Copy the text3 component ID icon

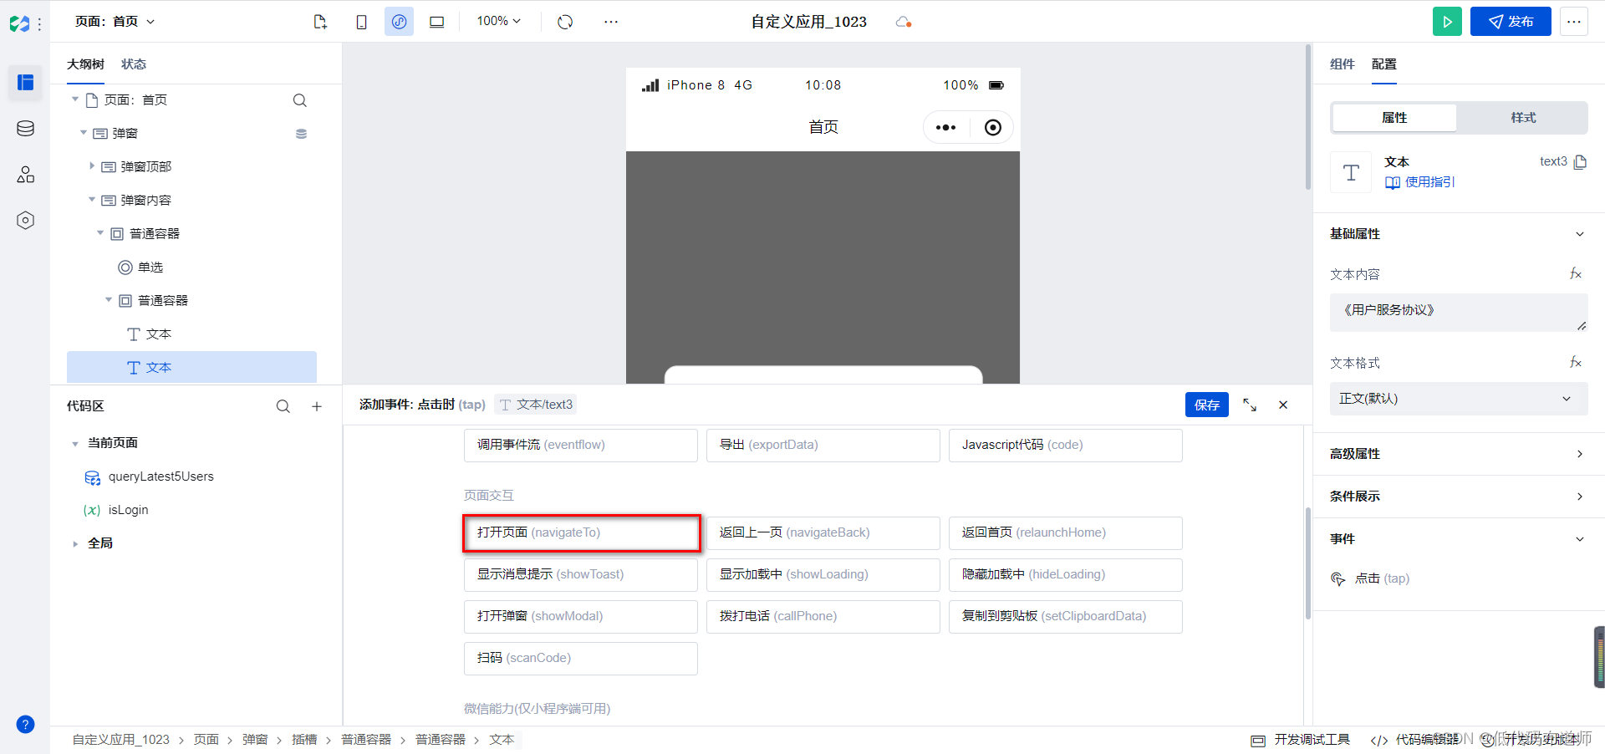pyautogui.click(x=1580, y=161)
